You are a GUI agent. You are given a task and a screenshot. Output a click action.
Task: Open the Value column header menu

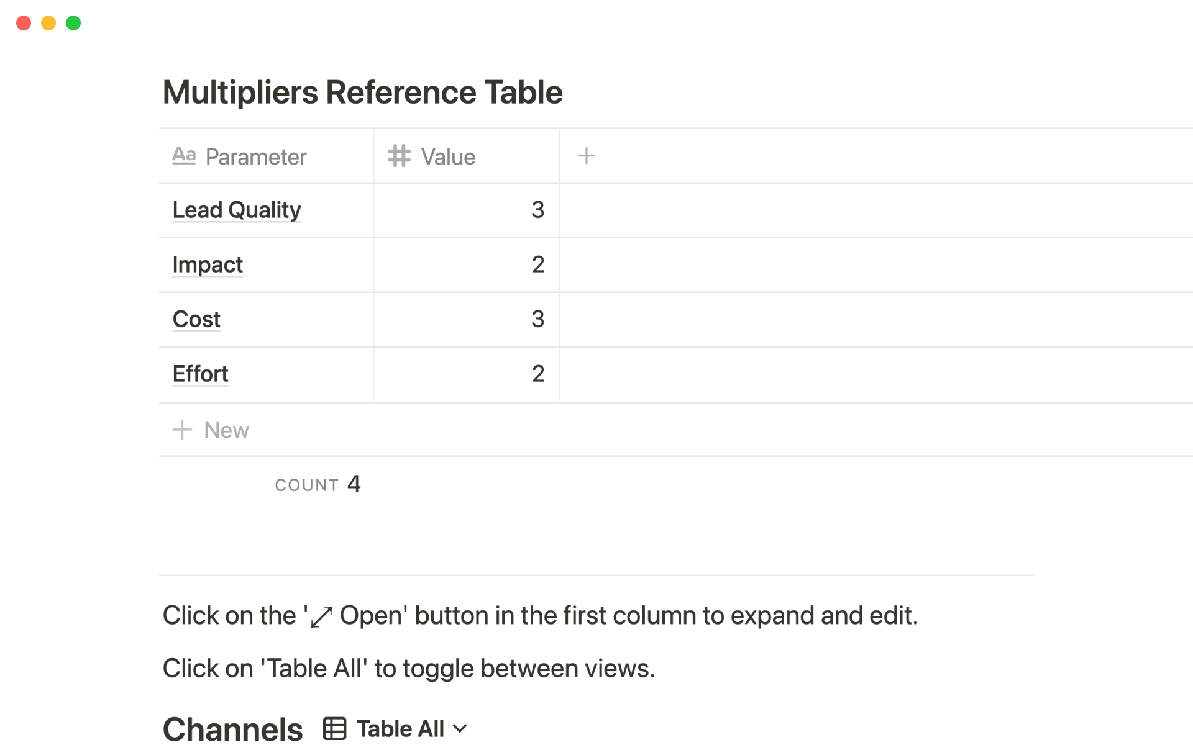point(448,156)
